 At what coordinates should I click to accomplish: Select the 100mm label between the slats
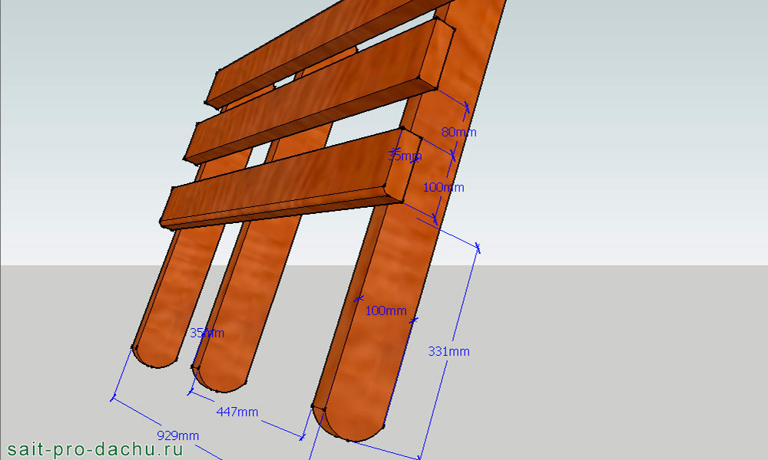(x=444, y=187)
